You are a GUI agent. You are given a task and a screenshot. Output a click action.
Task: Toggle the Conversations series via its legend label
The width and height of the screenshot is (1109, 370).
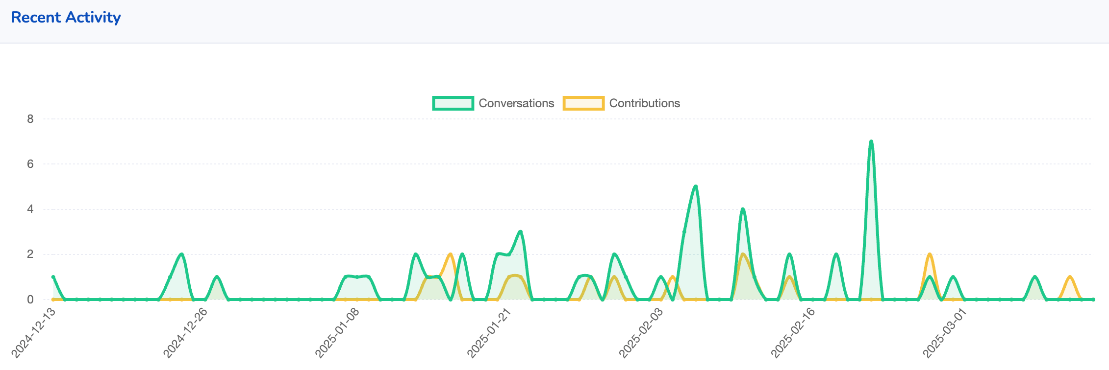tap(516, 103)
